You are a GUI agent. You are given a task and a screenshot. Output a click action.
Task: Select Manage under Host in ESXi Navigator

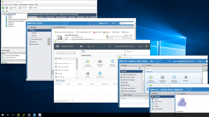(x=34, y=33)
